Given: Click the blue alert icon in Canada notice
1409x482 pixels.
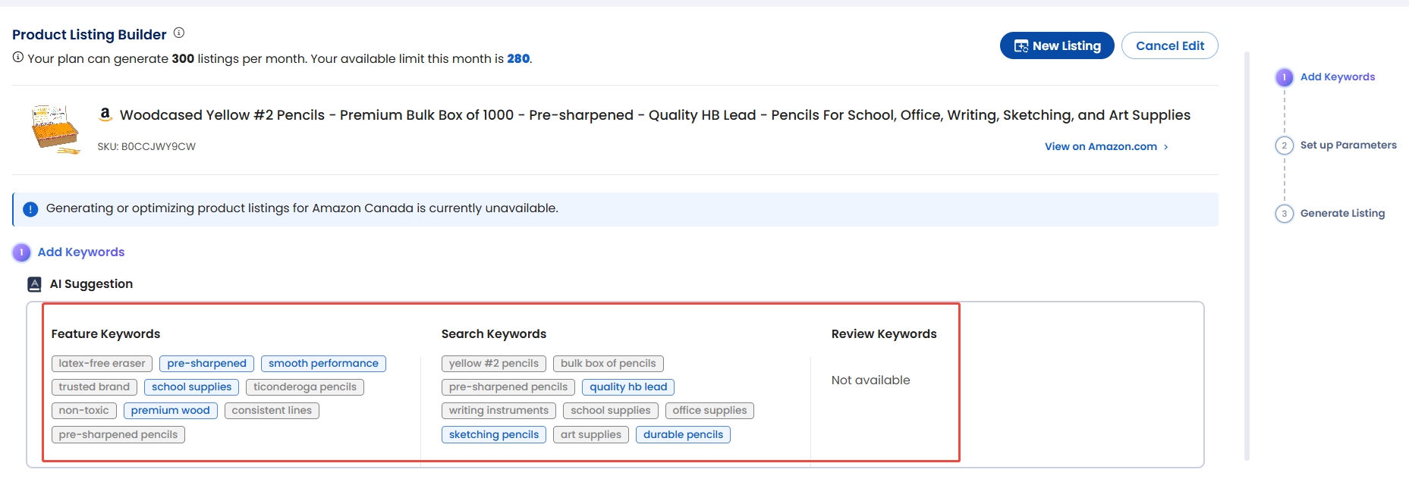Looking at the screenshot, I should (x=30, y=209).
